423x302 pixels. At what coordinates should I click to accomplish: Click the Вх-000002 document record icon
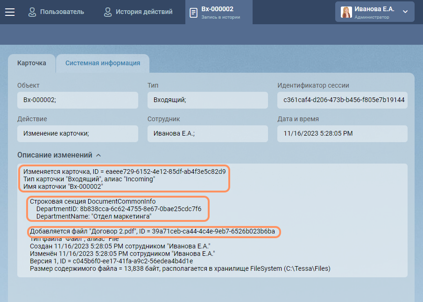point(193,13)
